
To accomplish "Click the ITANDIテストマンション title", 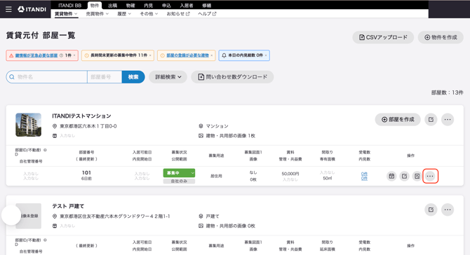I will pos(81,116).
